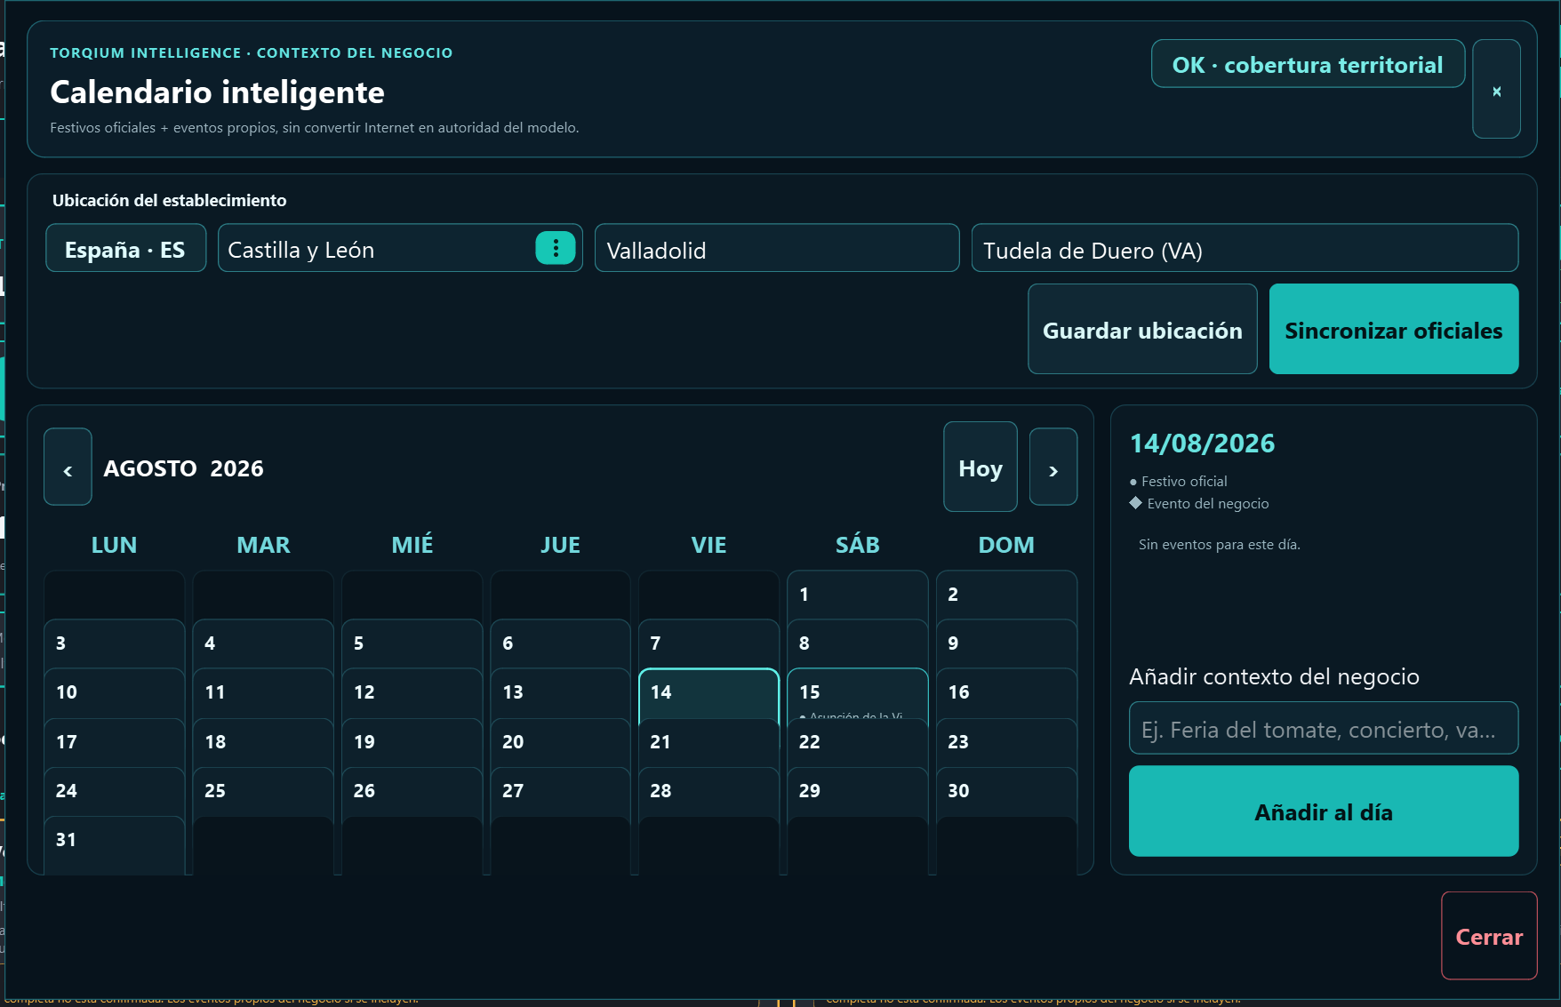Select day 25 in the calendar
The image size is (1561, 1007).
263,792
